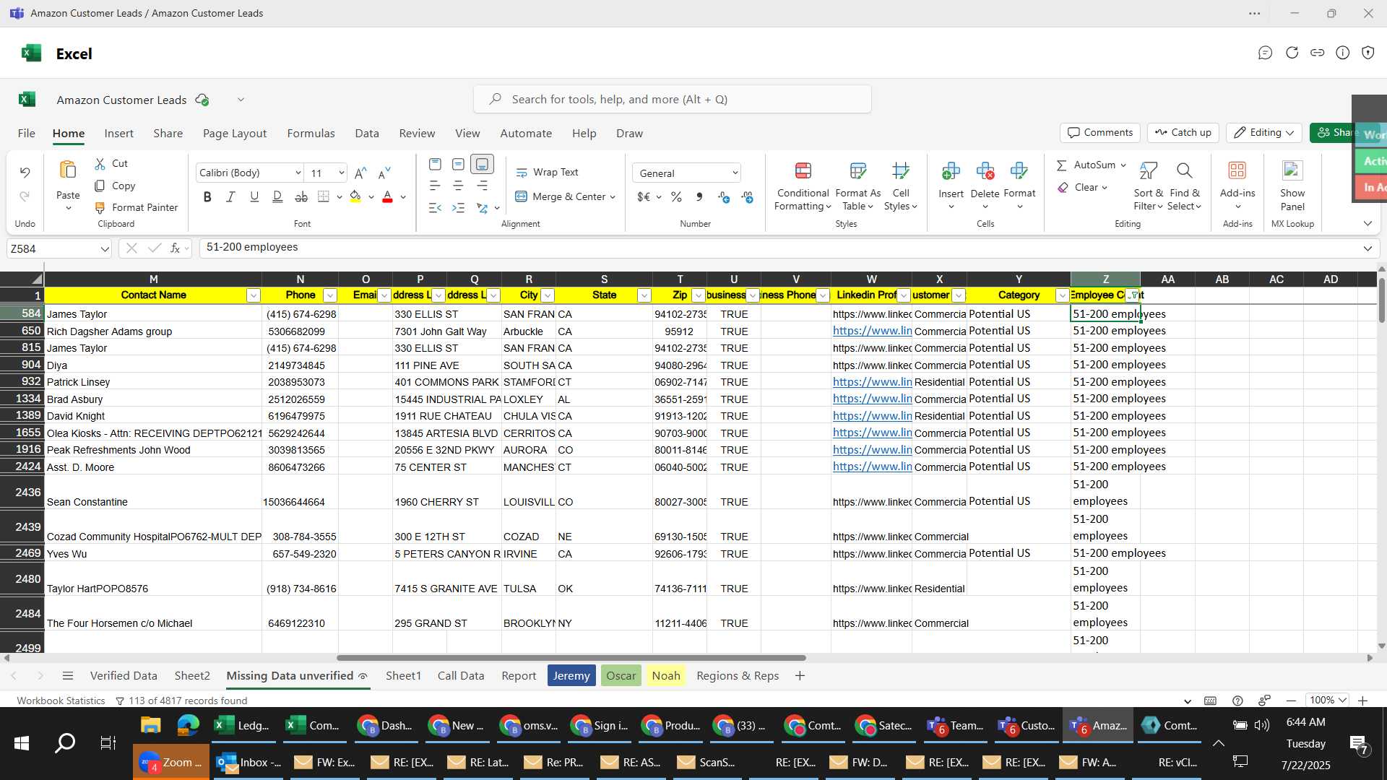Screen dimensions: 1387x780
Task: Open the Editing mode dropdown
Action: (x=1263, y=133)
